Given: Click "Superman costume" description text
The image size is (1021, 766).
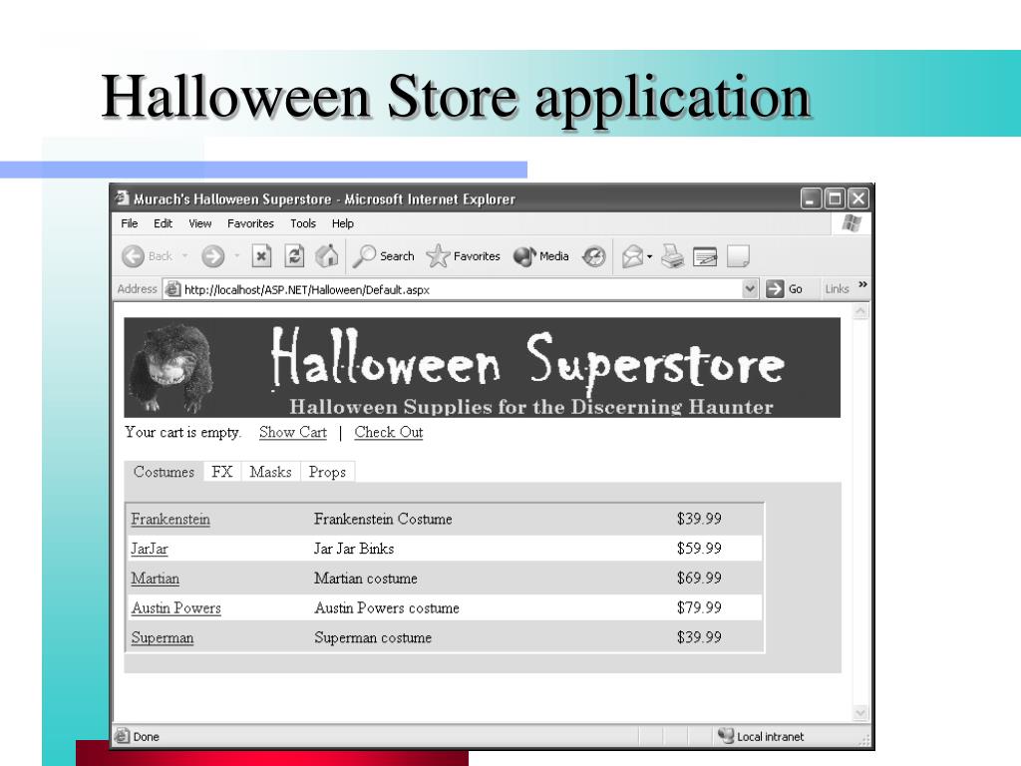Looking at the screenshot, I should point(373,637).
